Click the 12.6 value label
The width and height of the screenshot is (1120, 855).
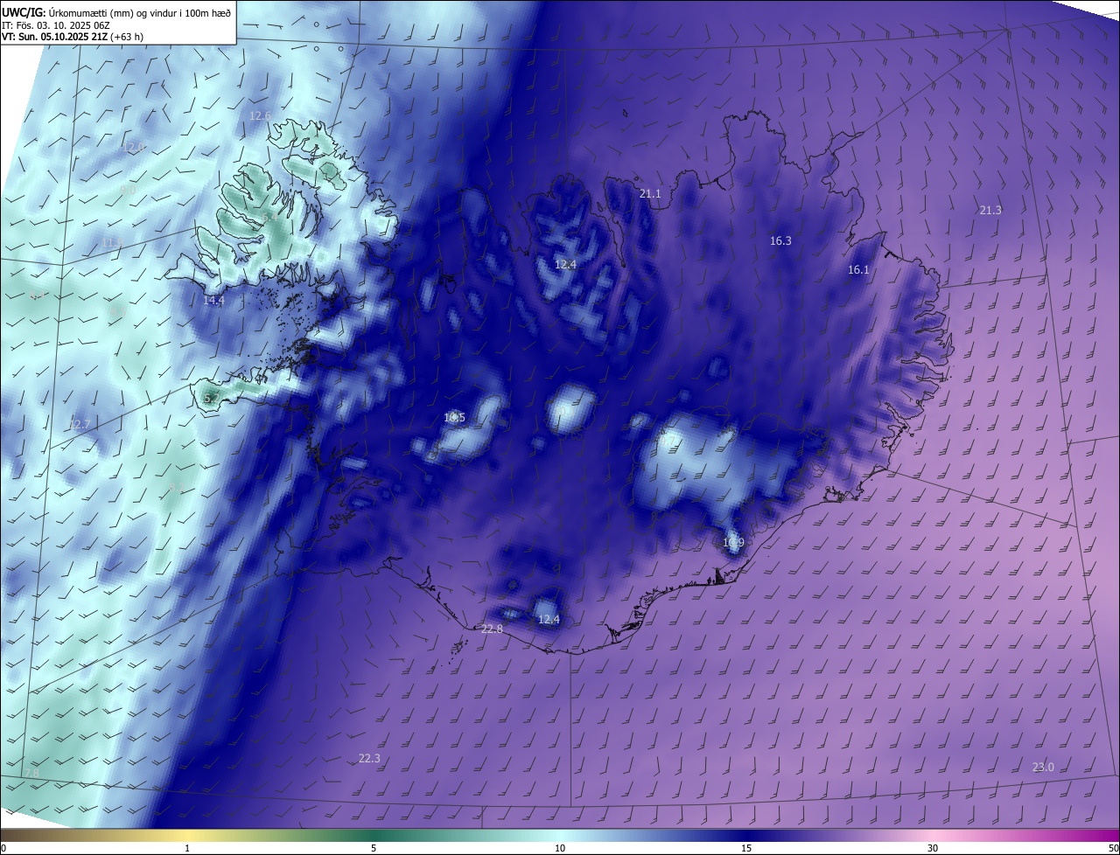261,115
